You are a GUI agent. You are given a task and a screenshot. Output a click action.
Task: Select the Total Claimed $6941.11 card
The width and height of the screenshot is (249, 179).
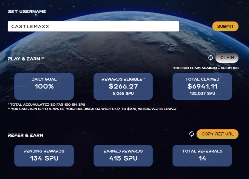click(x=202, y=86)
